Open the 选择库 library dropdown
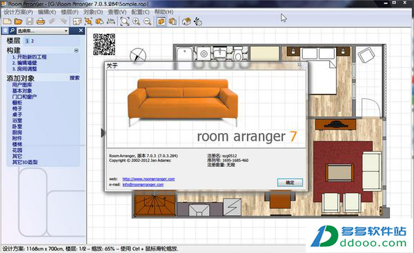This screenshot has width=414, height=253. (43, 31)
